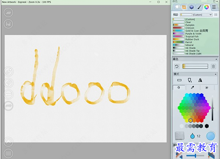
Task: Collapse the 模式 section
Action: [216, 74]
